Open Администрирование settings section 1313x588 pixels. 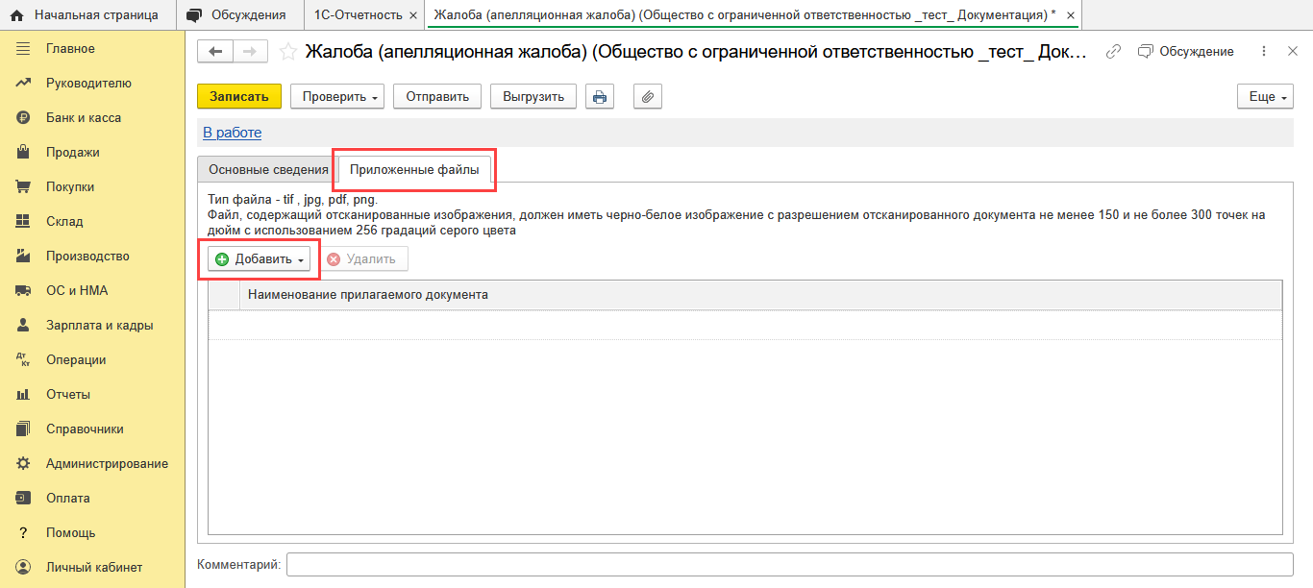pyautogui.click(x=107, y=464)
